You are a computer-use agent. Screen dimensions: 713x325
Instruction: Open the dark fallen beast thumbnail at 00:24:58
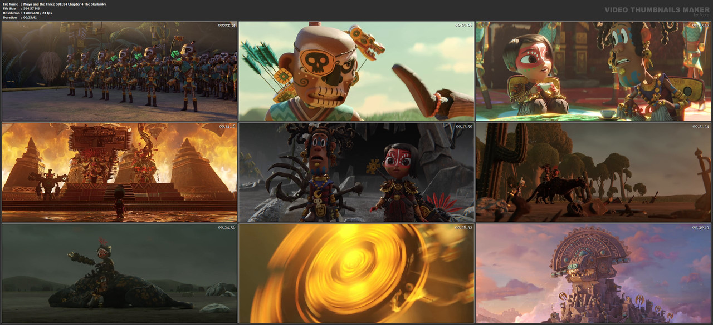[x=119, y=273]
